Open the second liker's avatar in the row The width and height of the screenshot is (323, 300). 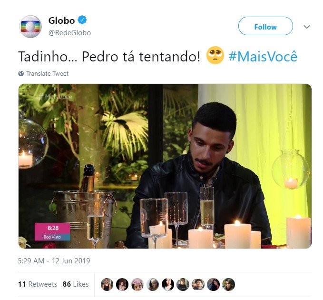click(x=122, y=284)
